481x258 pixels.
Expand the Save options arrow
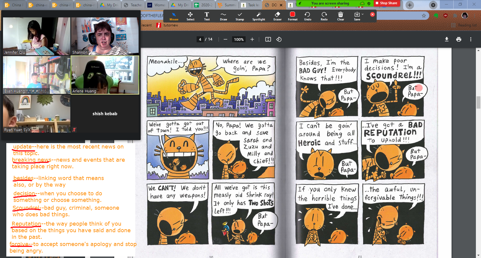[x=363, y=14]
